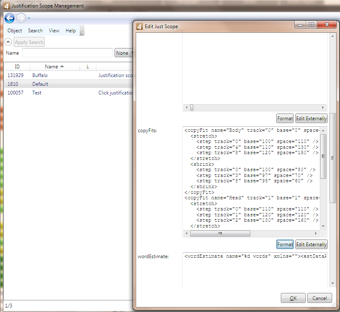Click the dialog resize grip
This screenshot has width=340, height=312.
point(334,305)
